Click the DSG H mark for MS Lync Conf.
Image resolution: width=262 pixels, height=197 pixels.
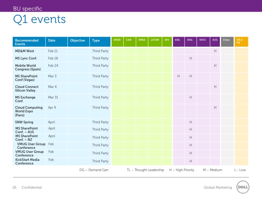tap(191, 58)
